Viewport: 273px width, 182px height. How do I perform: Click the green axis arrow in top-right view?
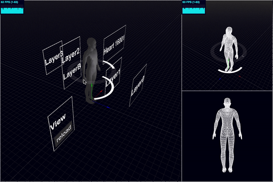(x=228, y=64)
